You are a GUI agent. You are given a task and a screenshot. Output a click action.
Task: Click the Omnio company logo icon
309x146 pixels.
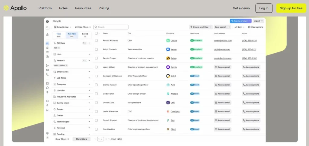point(168,67)
